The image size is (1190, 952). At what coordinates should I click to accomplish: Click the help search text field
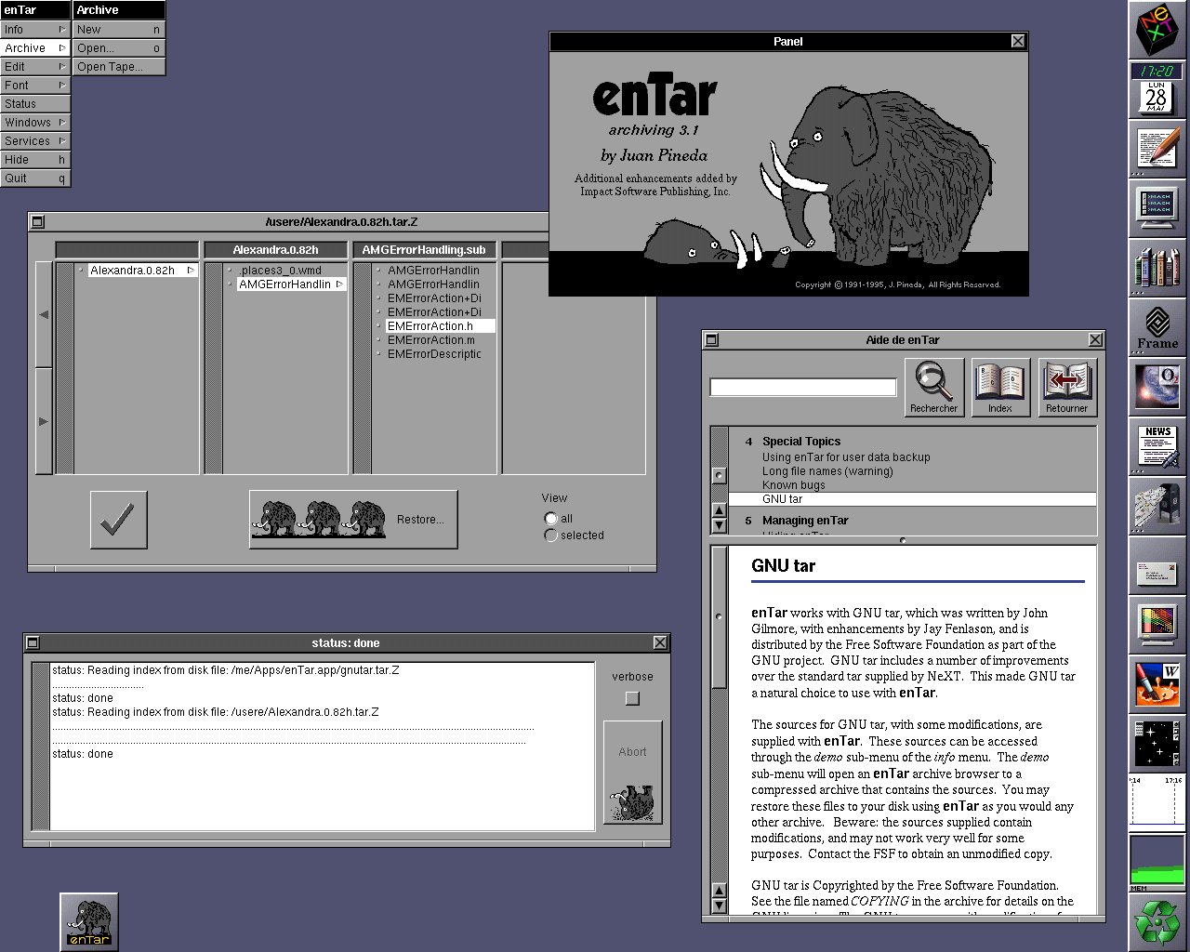pos(803,388)
